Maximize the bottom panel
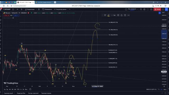This screenshot has width=169, height=95. [x=166, y=93]
